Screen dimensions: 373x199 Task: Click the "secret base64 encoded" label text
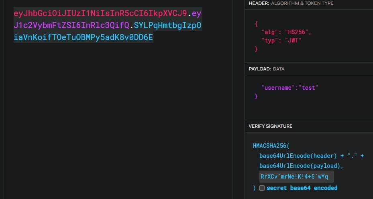302,188
